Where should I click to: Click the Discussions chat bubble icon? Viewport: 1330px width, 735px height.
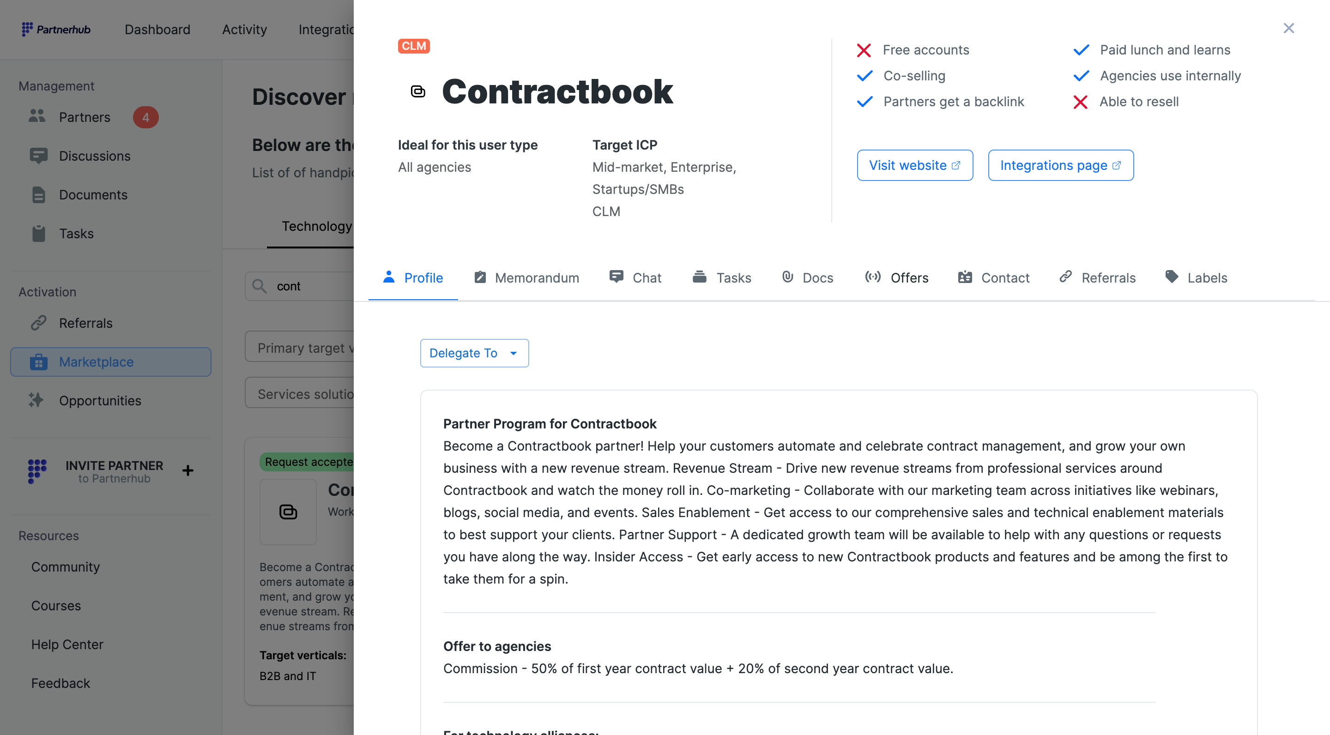[x=38, y=156]
